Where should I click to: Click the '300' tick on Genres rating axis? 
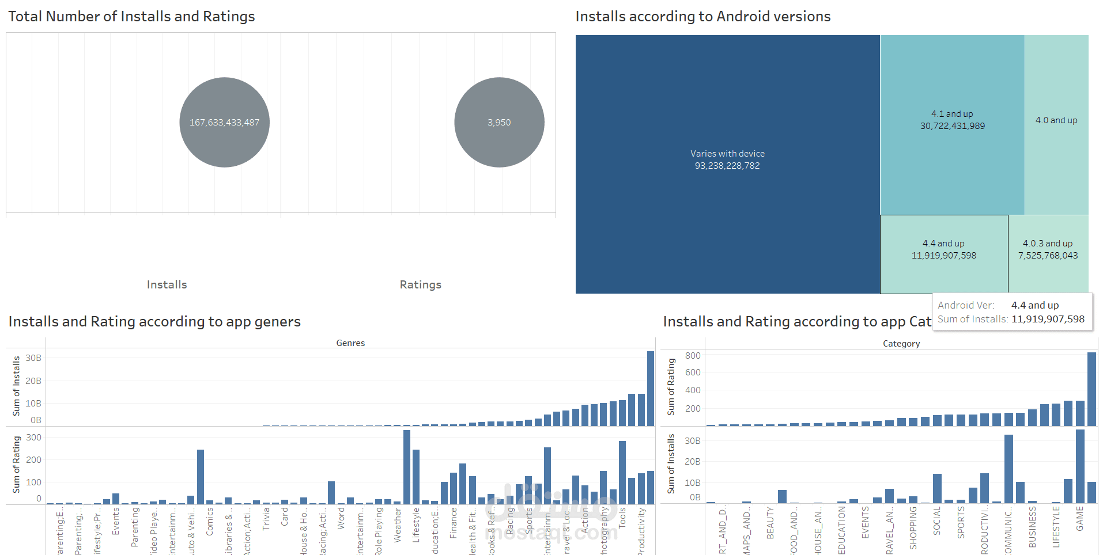click(x=34, y=438)
